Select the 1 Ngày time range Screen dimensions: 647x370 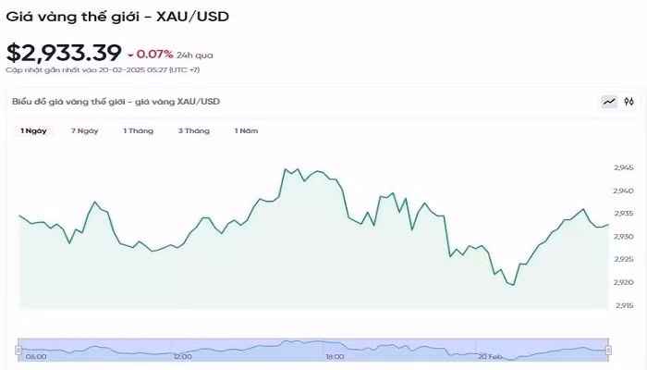[x=34, y=130]
